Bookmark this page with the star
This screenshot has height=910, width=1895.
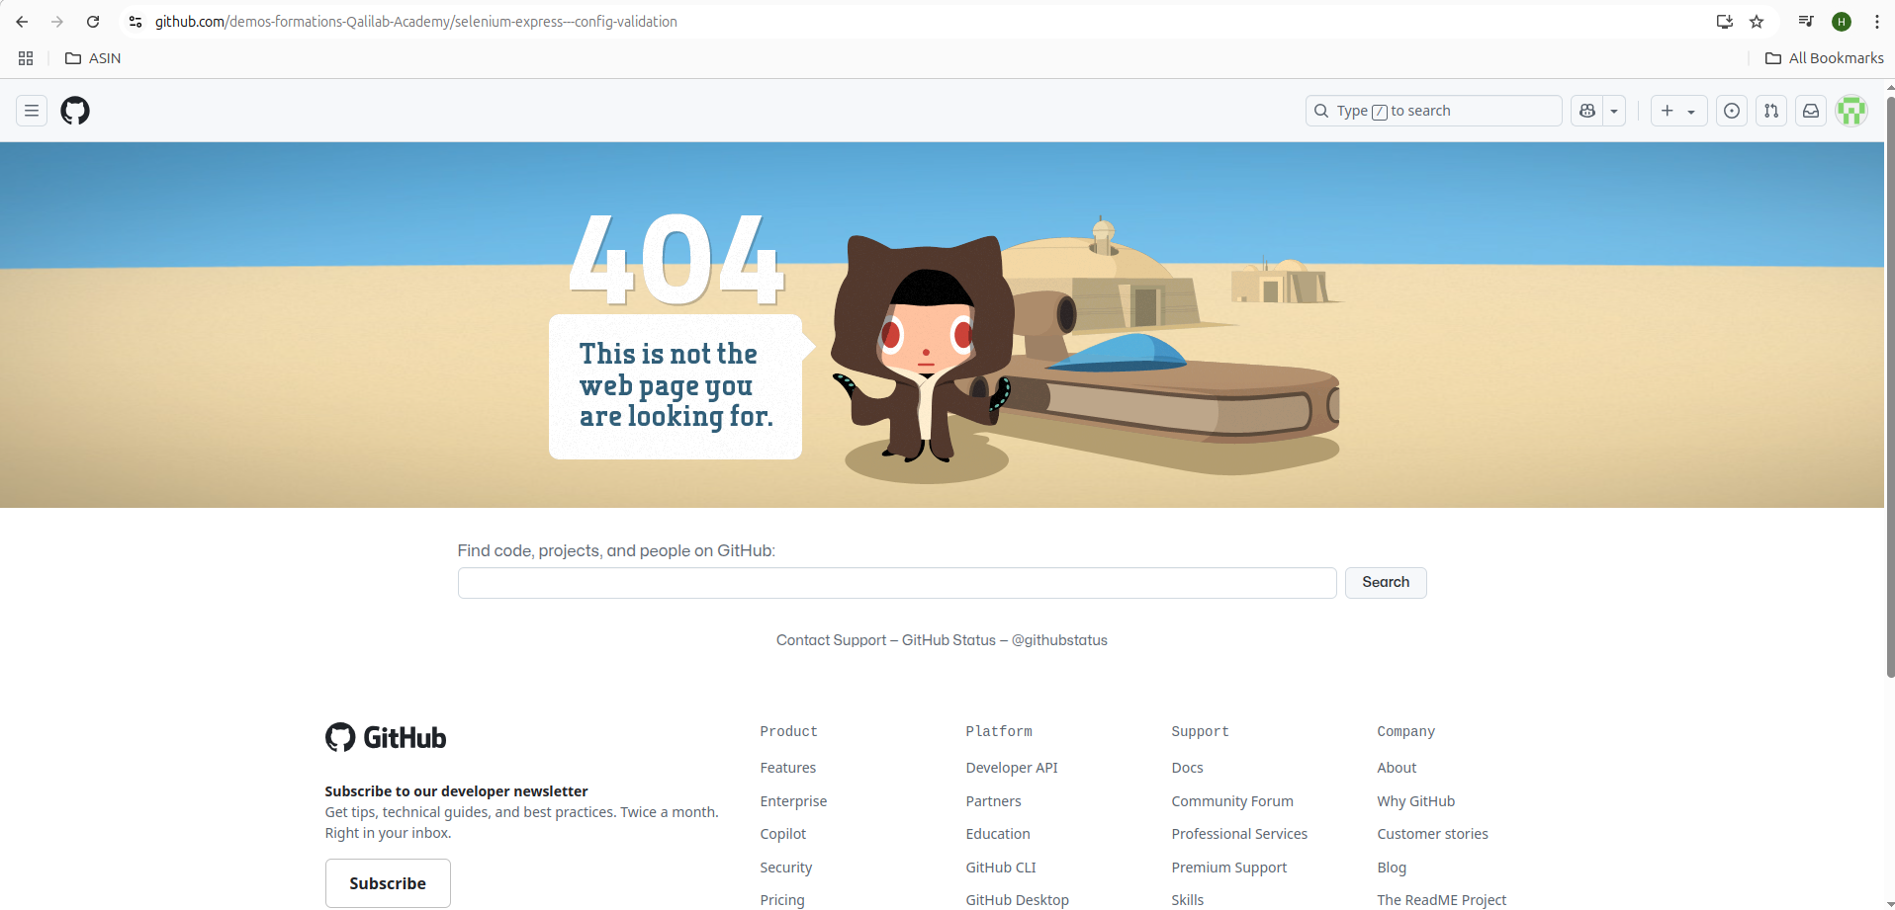(x=1757, y=22)
